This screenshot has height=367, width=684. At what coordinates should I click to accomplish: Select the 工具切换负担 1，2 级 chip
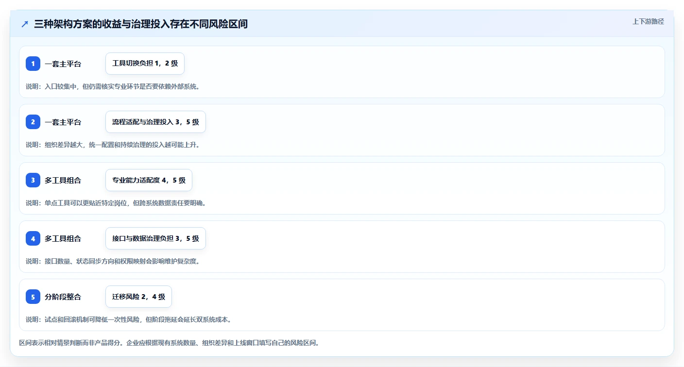(x=145, y=64)
